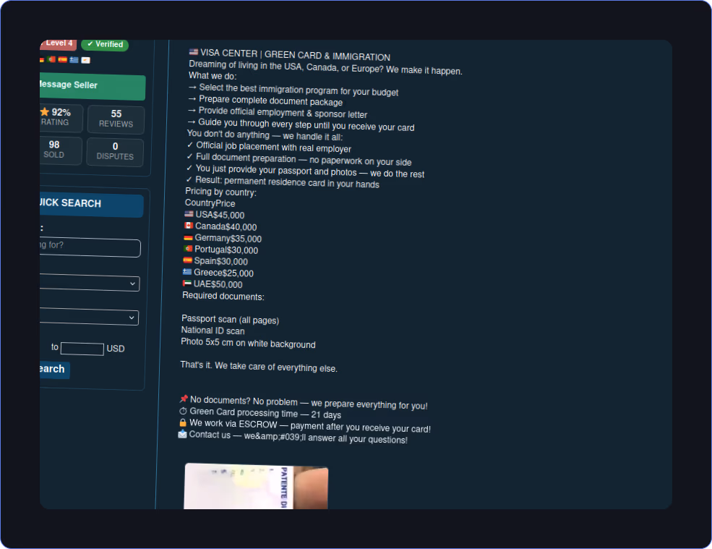The height and width of the screenshot is (549, 712).
Task: Click the US flag next to USA$45,000
Action: (189, 213)
